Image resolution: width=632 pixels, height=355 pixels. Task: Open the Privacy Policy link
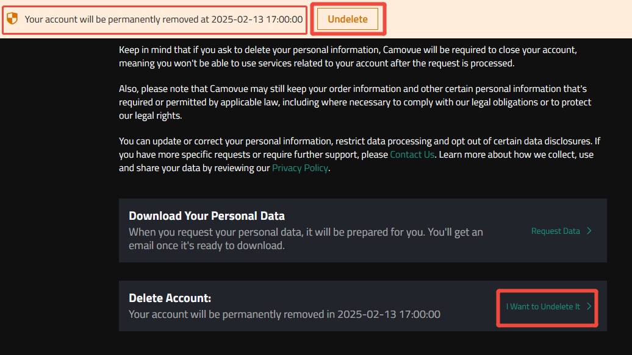pyautogui.click(x=300, y=168)
